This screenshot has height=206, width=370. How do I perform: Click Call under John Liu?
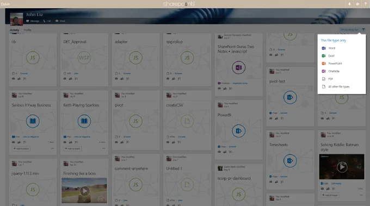47,21
